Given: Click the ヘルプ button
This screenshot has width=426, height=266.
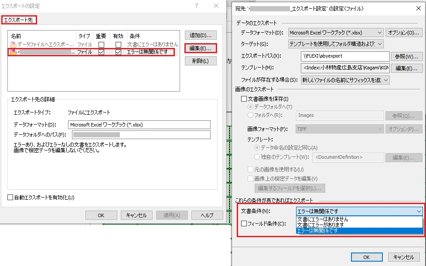Looking at the screenshot, I should (x=207, y=215).
